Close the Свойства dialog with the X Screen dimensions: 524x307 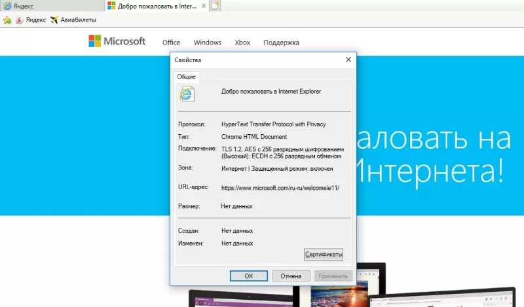tap(348, 60)
